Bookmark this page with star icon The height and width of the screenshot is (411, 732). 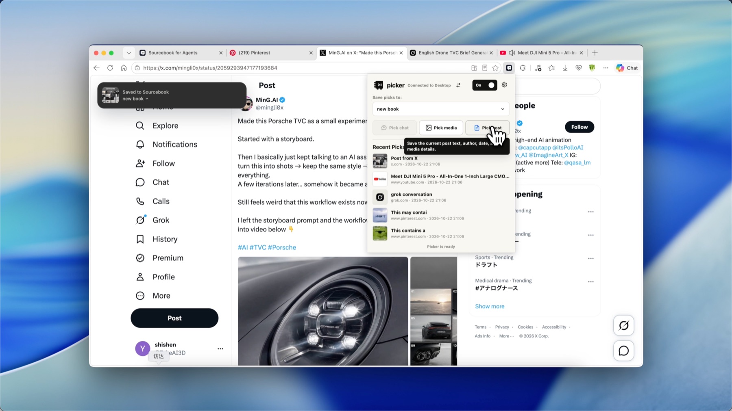click(495, 68)
